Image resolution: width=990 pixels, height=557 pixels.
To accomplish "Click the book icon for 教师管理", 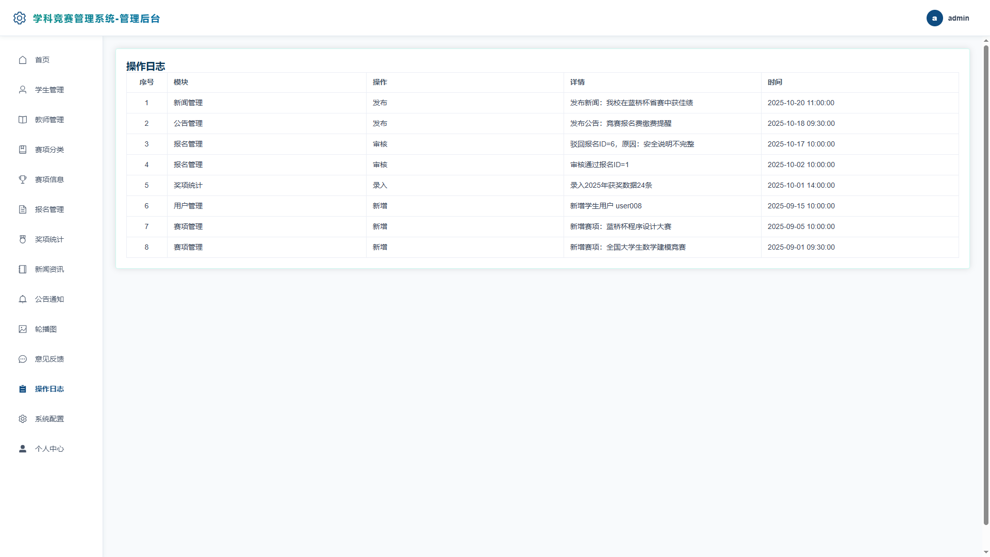I will [x=23, y=120].
